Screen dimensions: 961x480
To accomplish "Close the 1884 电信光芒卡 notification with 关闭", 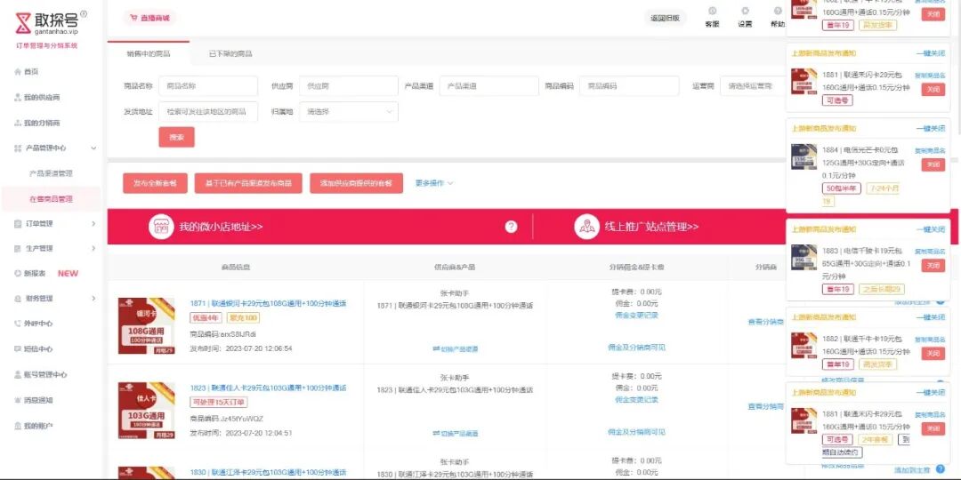I will [933, 164].
